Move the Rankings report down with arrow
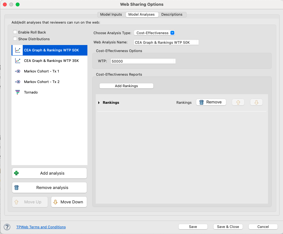Viewport: 283px width, 234px height. tap(256, 102)
